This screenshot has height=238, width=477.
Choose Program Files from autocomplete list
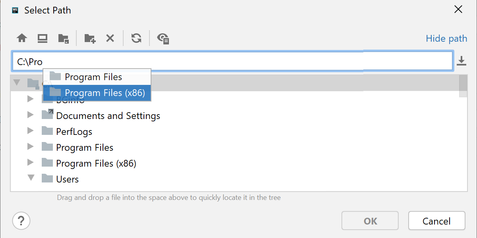[x=93, y=77]
